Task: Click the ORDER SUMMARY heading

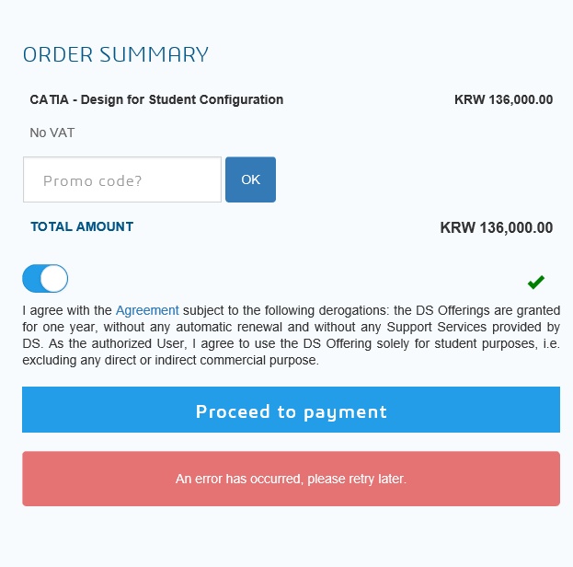Action: click(116, 54)
